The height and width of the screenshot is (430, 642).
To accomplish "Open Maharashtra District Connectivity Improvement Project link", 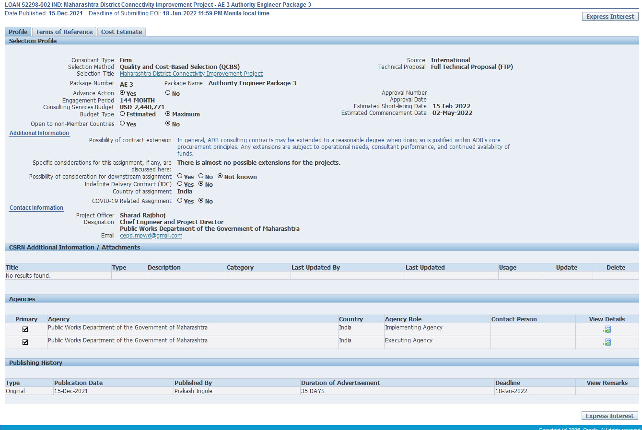I will pos(191,74).
